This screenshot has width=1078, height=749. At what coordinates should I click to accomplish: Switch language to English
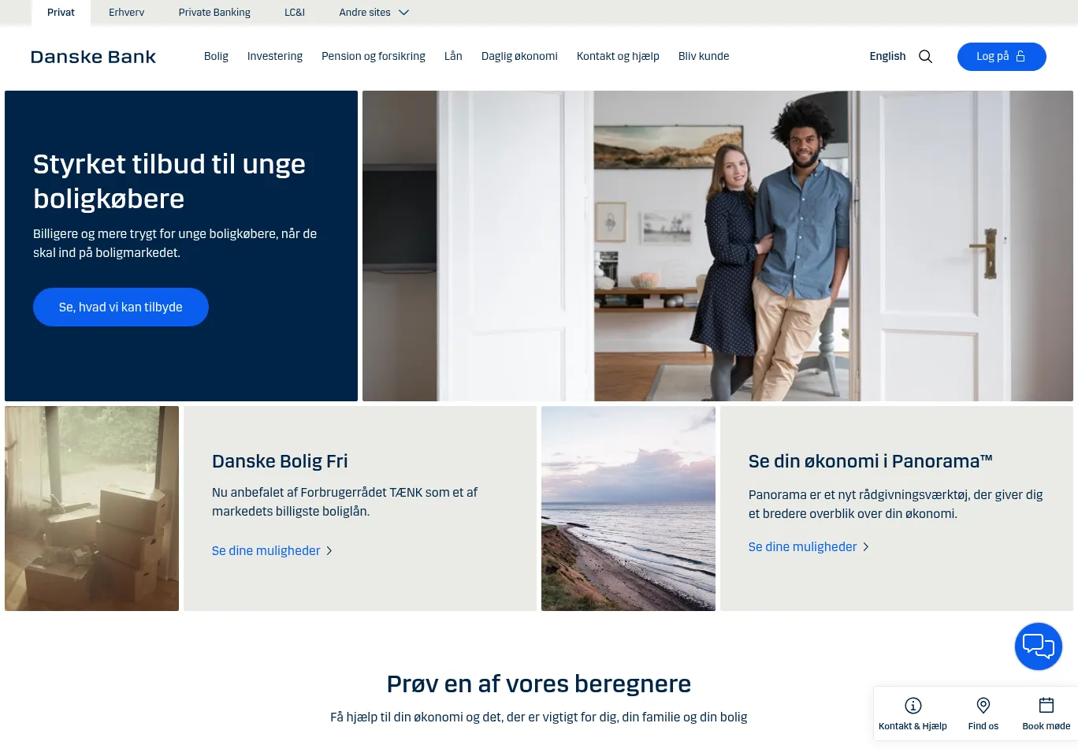887,57
